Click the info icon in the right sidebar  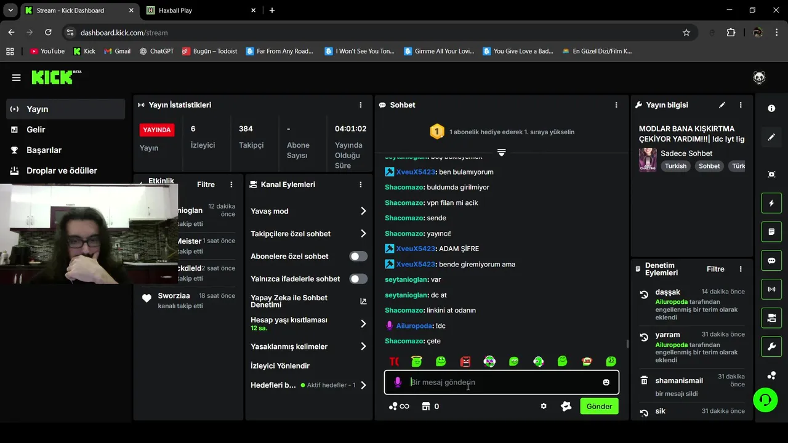[771, 108]
